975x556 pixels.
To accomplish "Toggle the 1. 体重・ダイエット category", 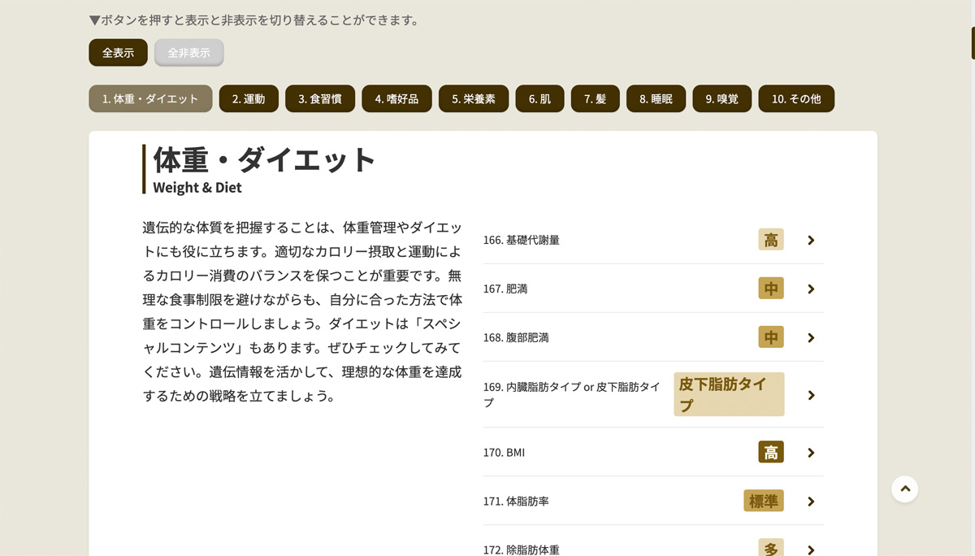I will point(150,99).
